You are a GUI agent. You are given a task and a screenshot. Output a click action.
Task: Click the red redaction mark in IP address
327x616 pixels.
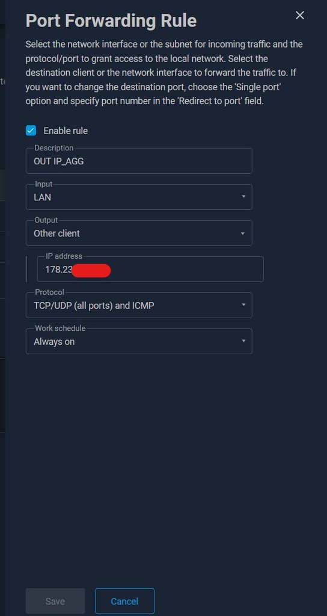point(91,271)
